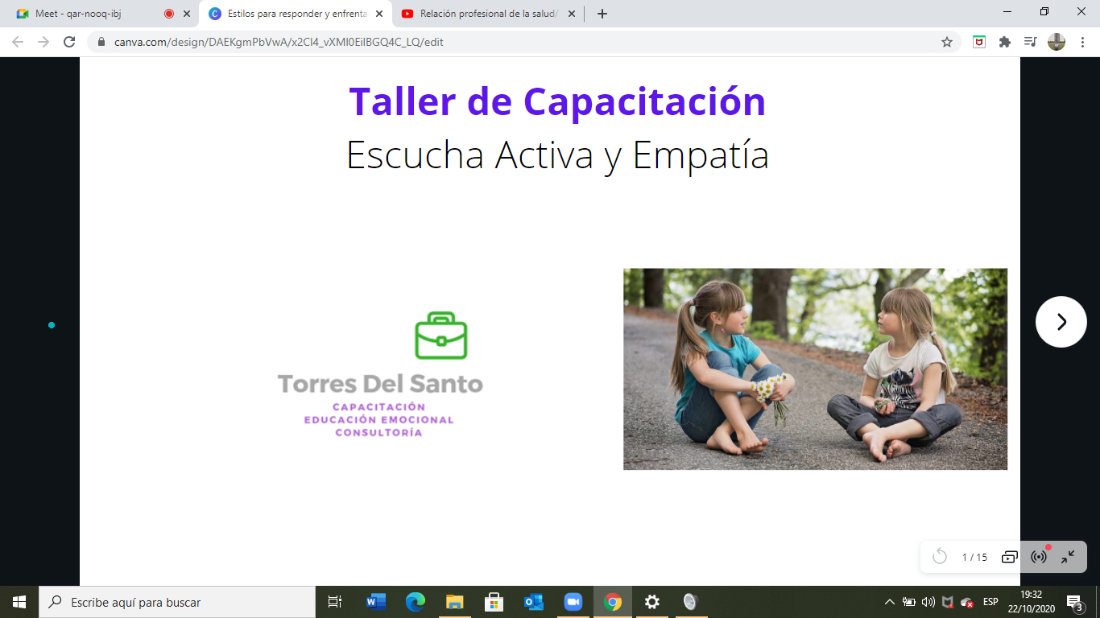The image size is (1100, 618).
Task: Reload the Canva page
Action: (x=69, y=42)
